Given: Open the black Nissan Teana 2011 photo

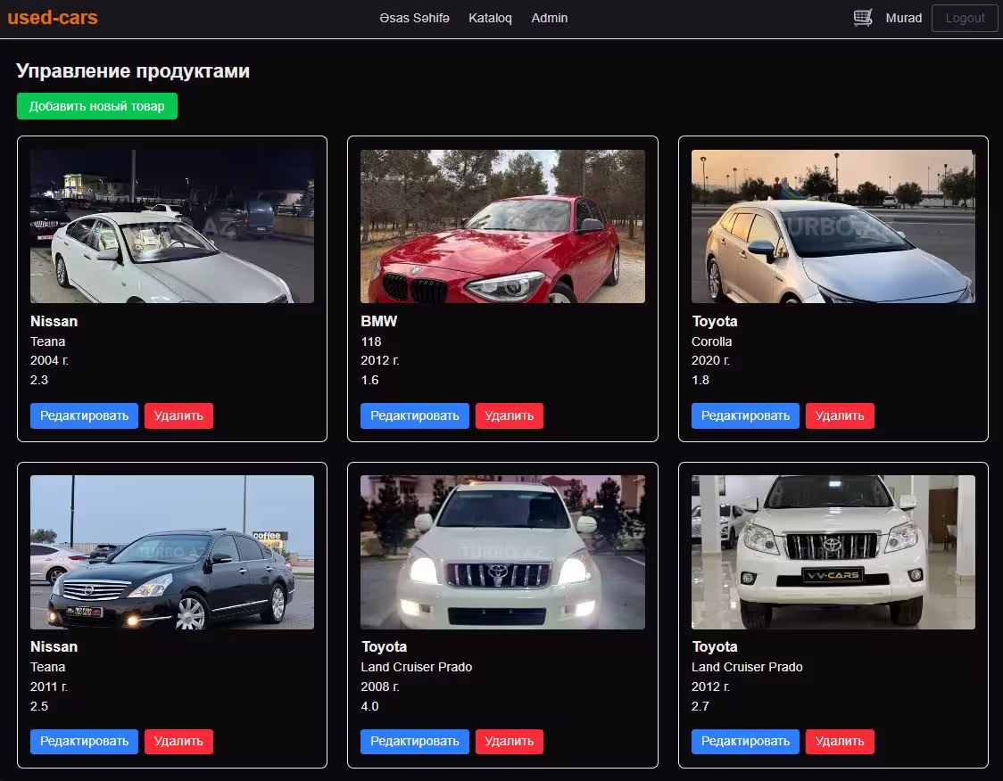Looking at the screenshot, I should click(x=172, y=552).
